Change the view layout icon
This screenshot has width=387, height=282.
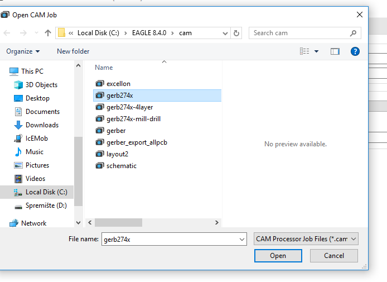click(304, 51)
